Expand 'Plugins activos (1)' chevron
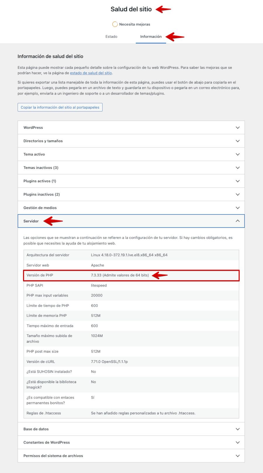 click(x=238, y=181)
